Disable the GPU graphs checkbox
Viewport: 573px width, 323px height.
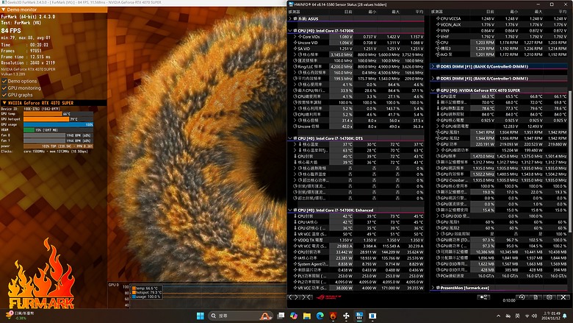(4, 95)
